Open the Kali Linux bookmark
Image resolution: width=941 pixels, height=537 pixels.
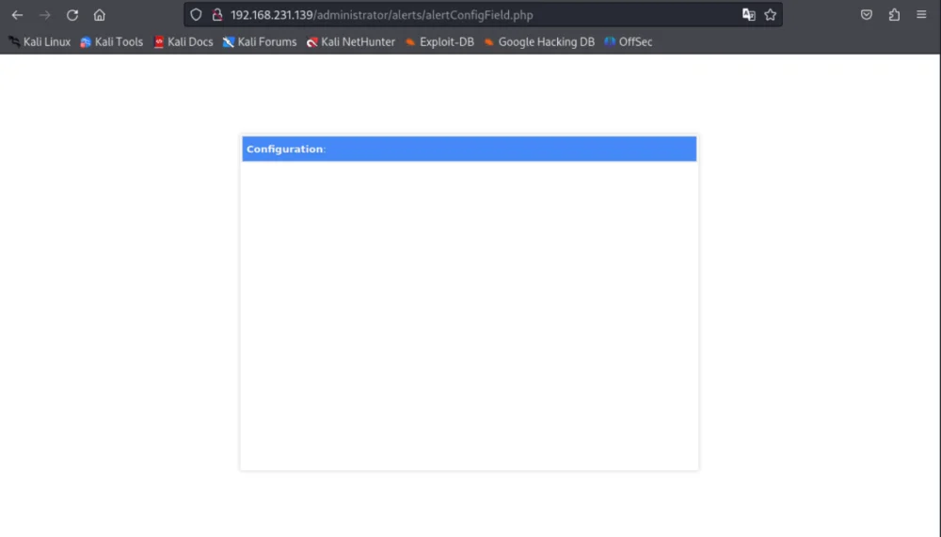coord(40,42)
